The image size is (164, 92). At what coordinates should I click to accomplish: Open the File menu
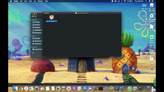click(x=21, y=1)
